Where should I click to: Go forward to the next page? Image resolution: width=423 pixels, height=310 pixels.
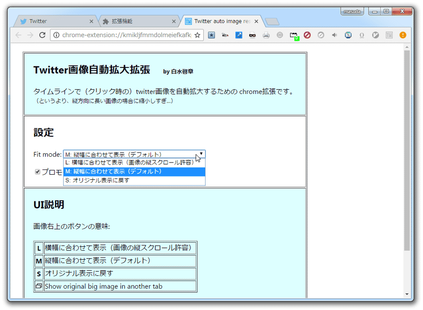30,35
